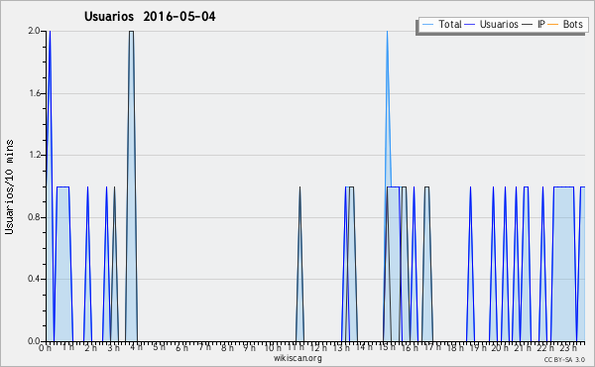Click the 10 h x-axis label
This screenshot has width=595, height=367.
[x=273, y=348]
